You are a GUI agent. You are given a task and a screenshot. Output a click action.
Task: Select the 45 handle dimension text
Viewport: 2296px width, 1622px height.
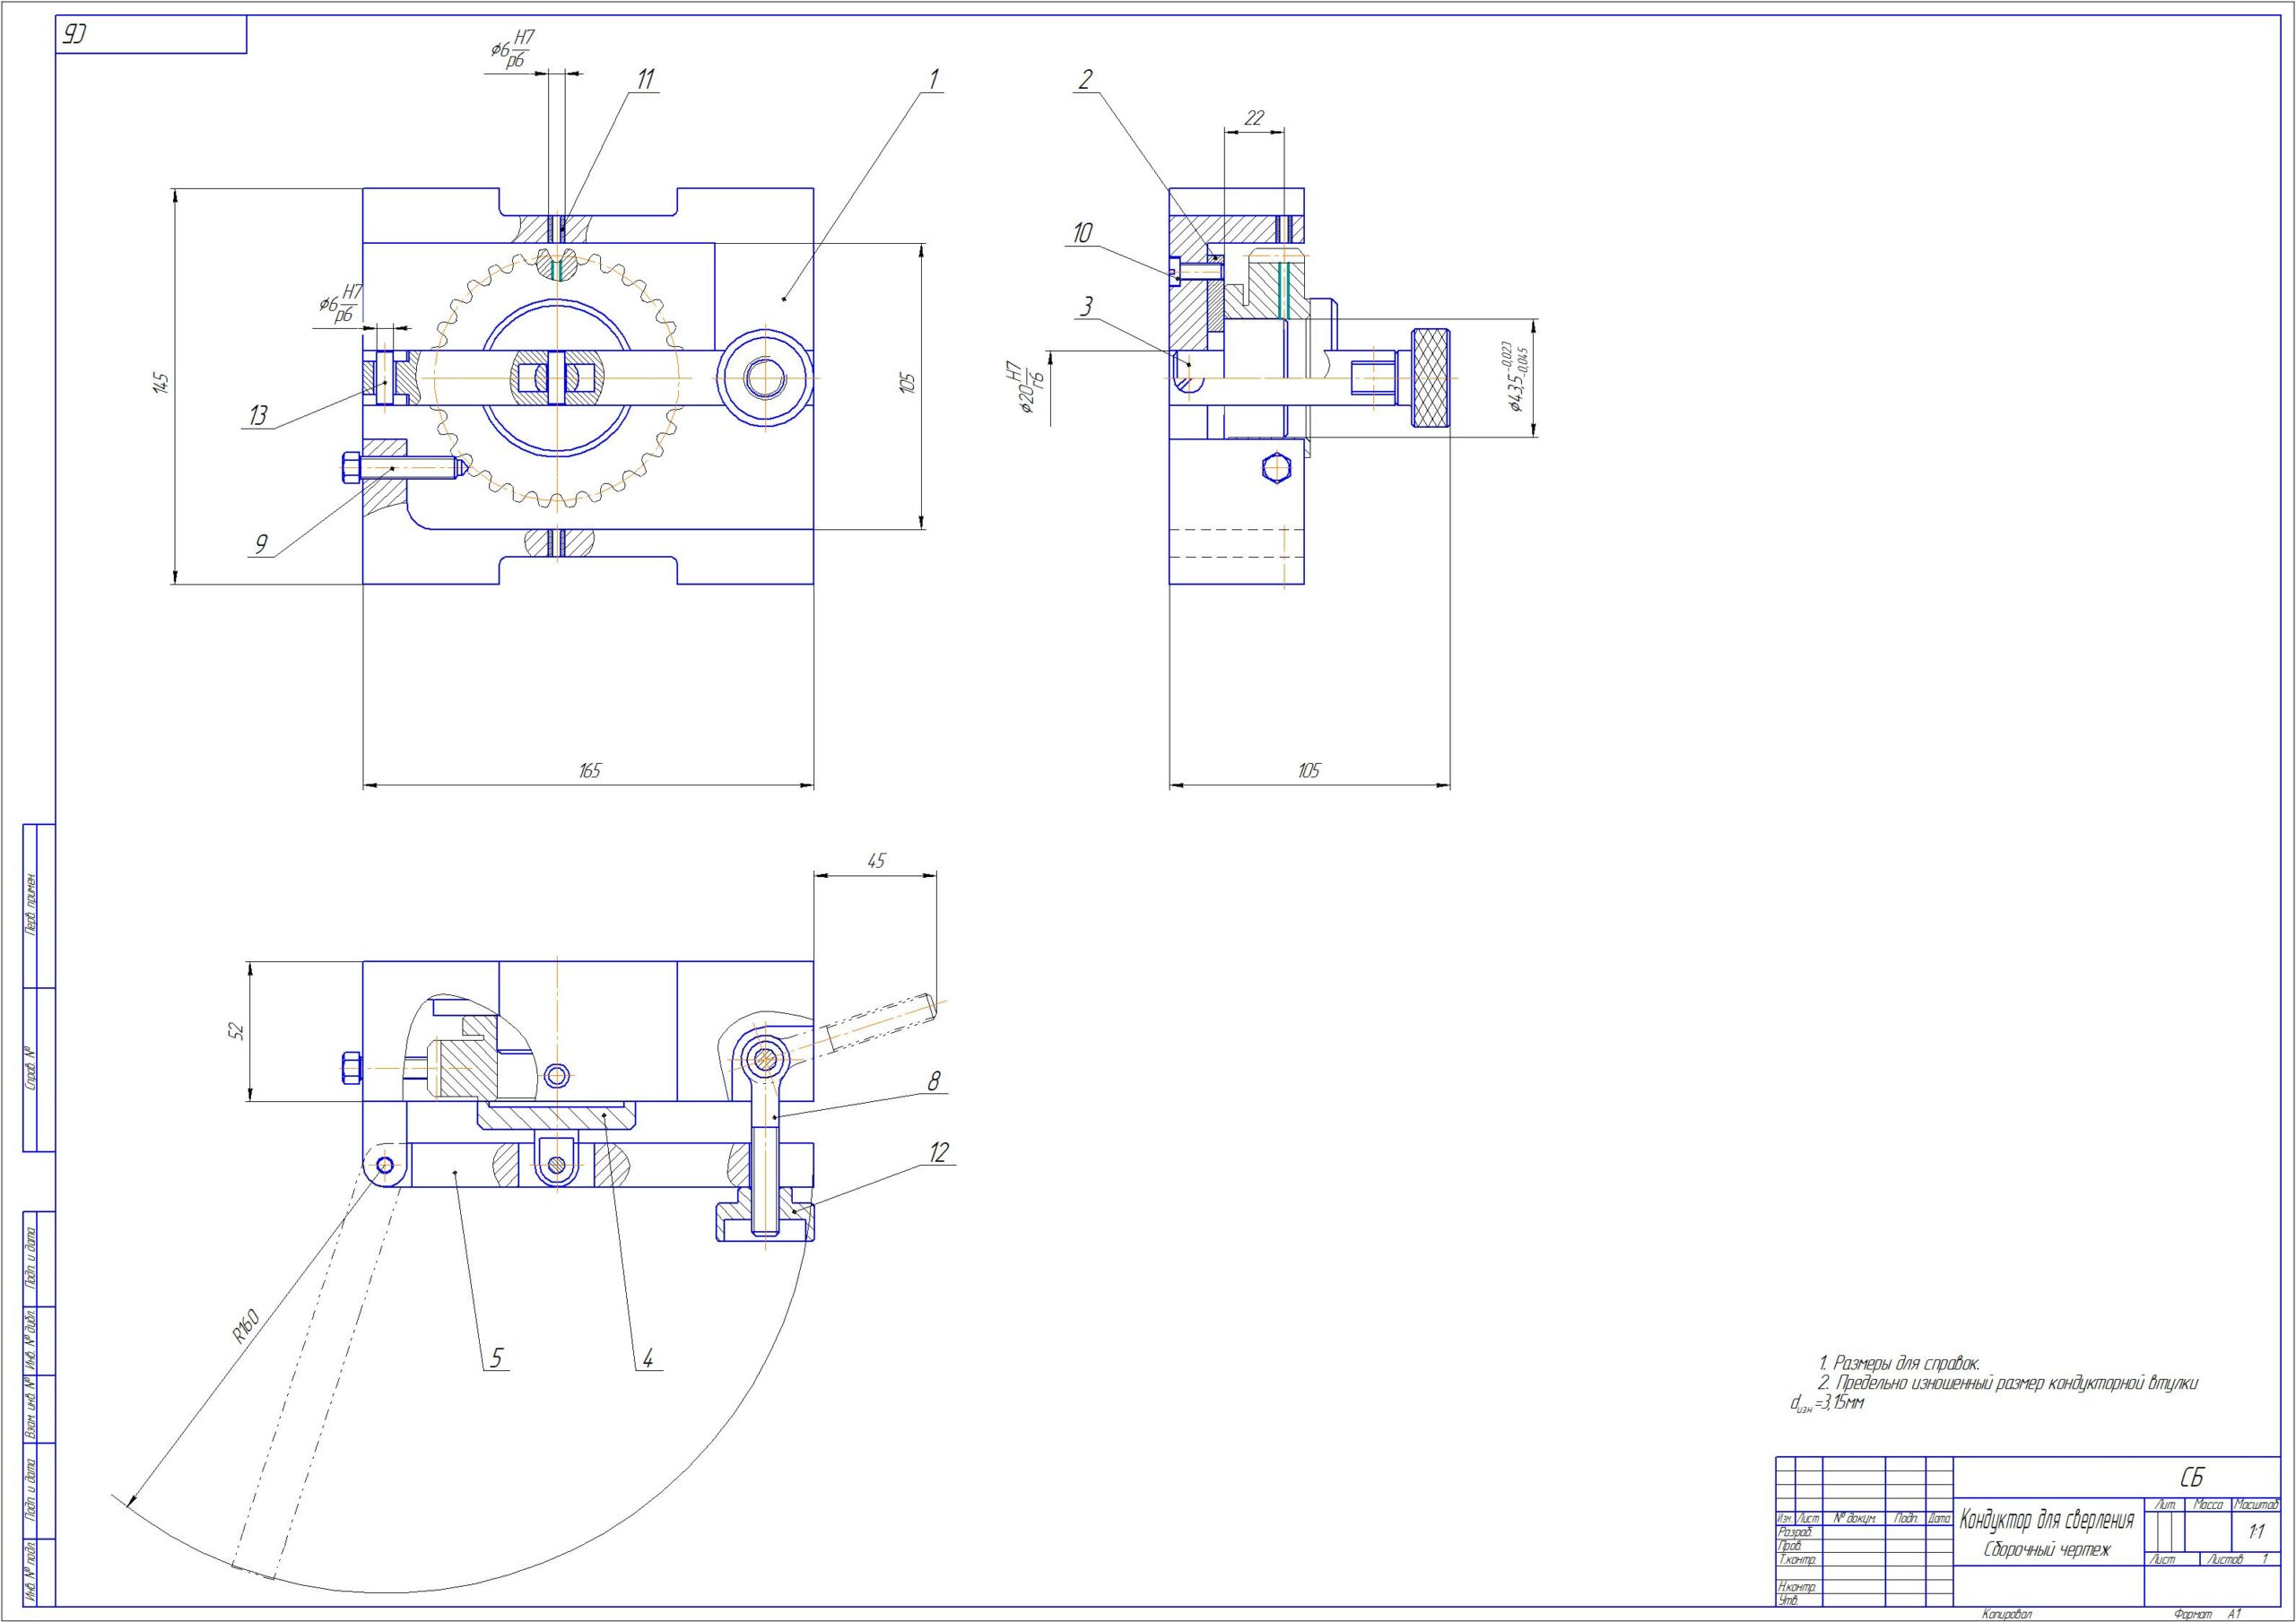coord(876,861)
